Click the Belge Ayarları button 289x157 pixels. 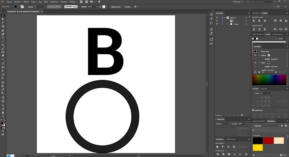click(x=116, y=7)
